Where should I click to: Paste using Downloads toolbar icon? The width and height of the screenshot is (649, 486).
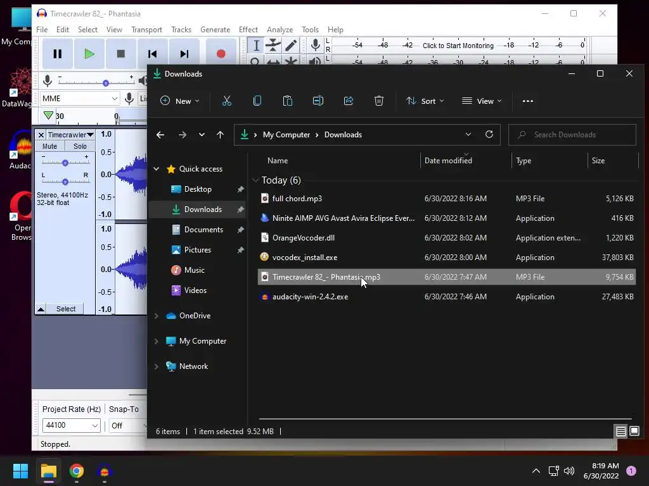pyautogui.click(x=288, y=101)
